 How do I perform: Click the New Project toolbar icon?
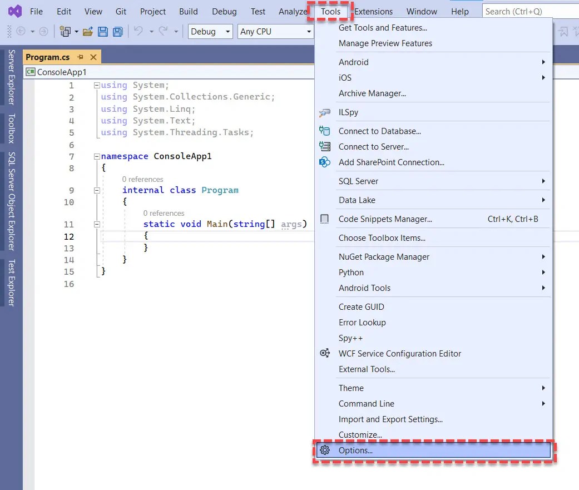[66, 31]
